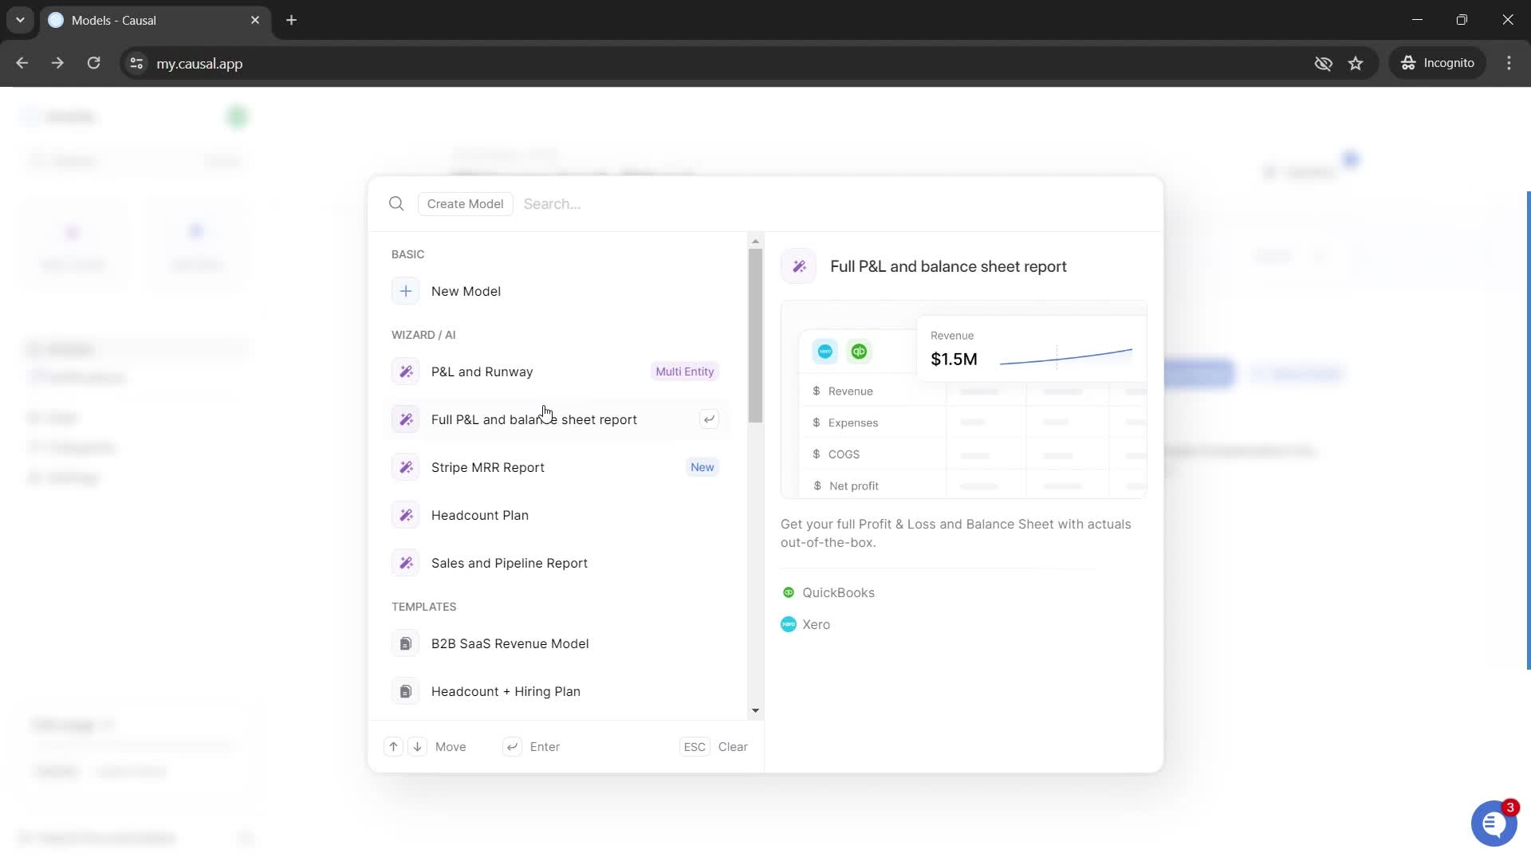This screenshot has width=1531, height=861.
Task: Click the Create Model button
Action: pos(465,204)
